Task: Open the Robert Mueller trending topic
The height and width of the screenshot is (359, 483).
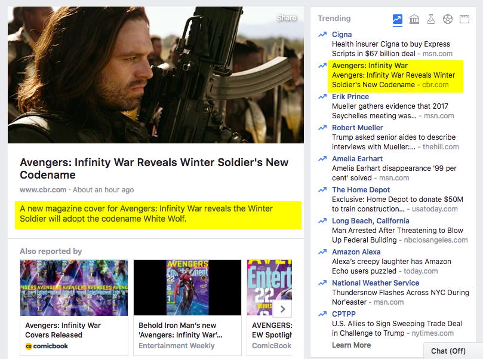Action: (358, 128)
